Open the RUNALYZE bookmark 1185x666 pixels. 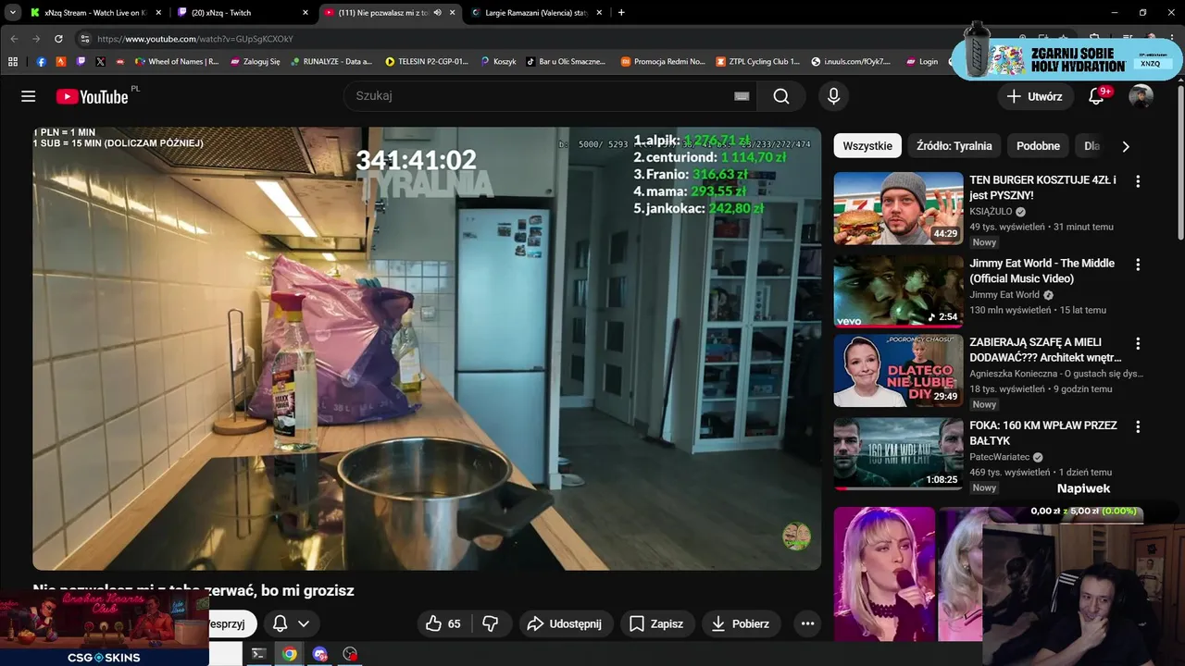331,62
